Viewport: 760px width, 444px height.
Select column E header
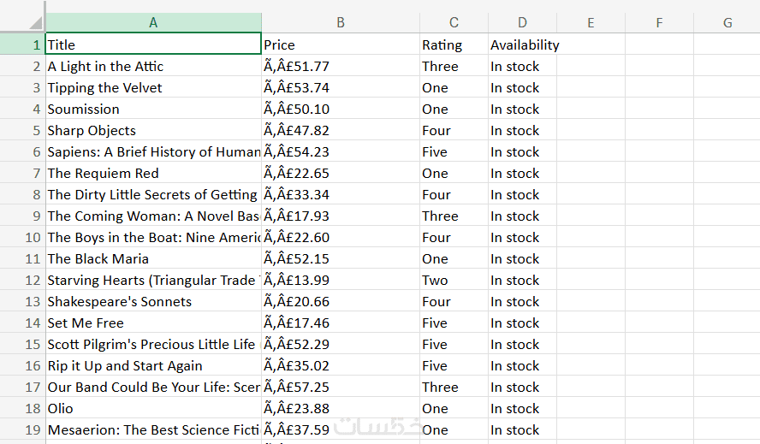click(x=591, y=23)
